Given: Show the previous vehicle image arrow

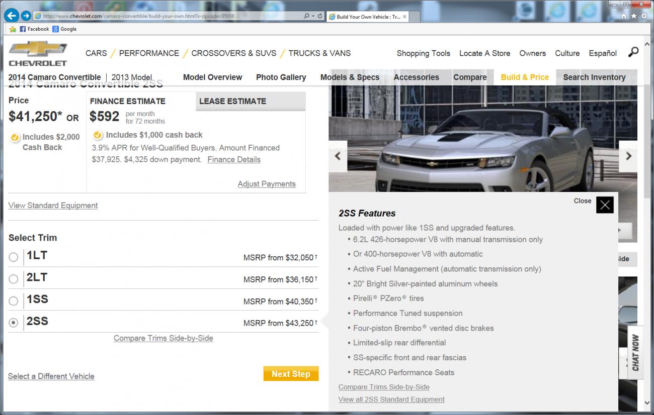Looking at the screenshot, I should (x=338, y=156).
